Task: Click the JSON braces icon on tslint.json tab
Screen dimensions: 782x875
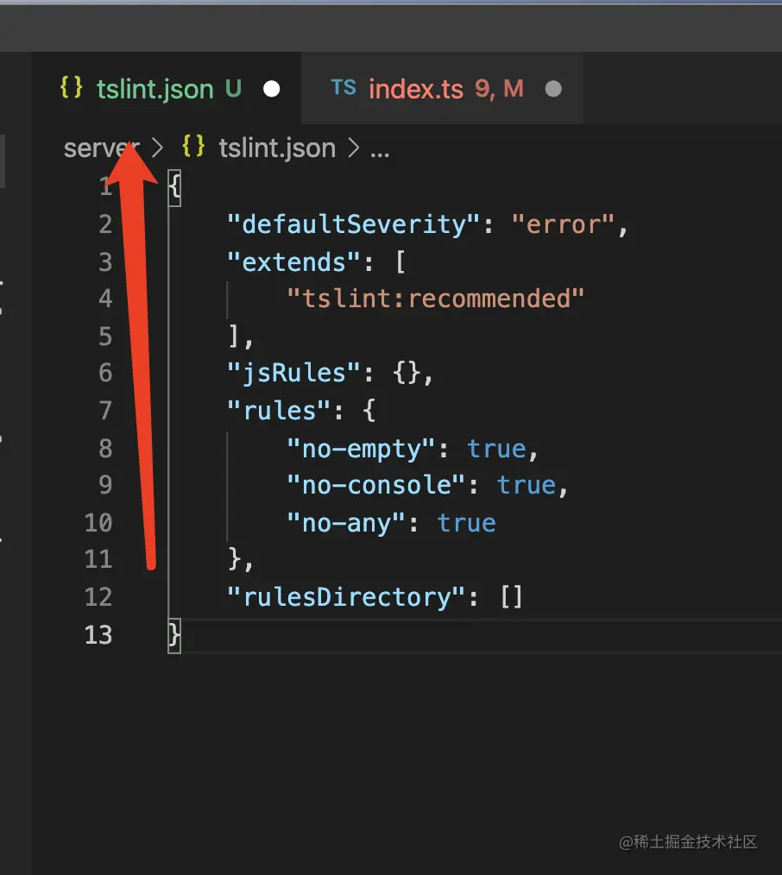Action: [x=72, y=88]
